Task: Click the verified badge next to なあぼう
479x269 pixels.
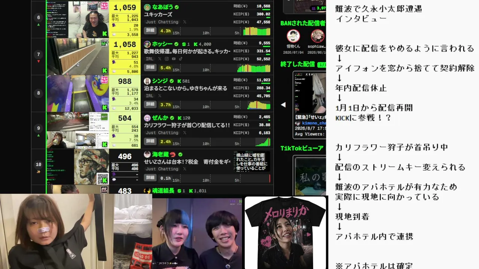Action: point(177,7)
